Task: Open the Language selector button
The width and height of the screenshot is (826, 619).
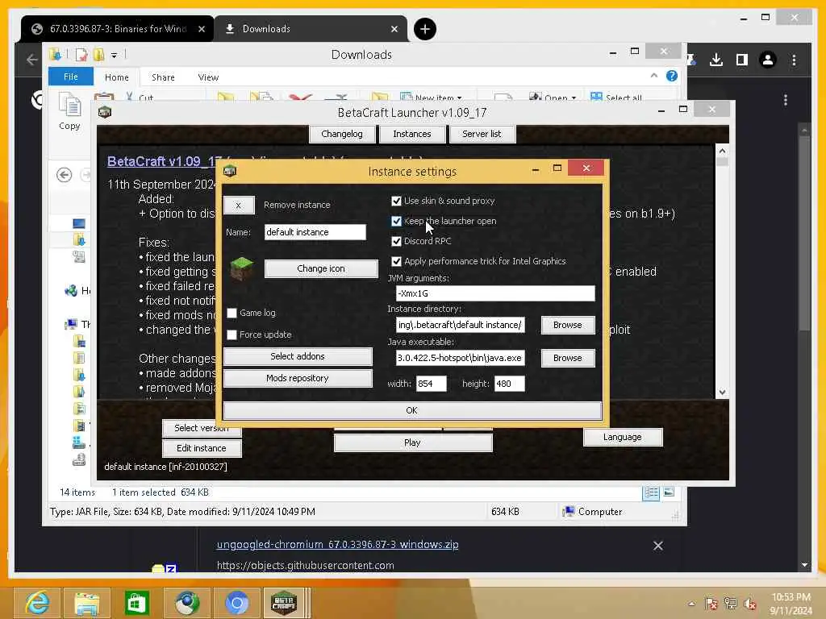Action: coord(622,437)
